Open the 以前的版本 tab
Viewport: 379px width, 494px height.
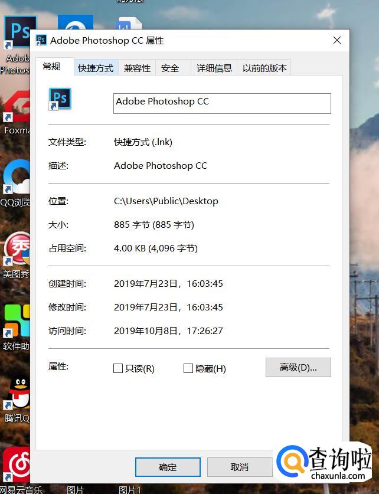[x=264, y=68]
